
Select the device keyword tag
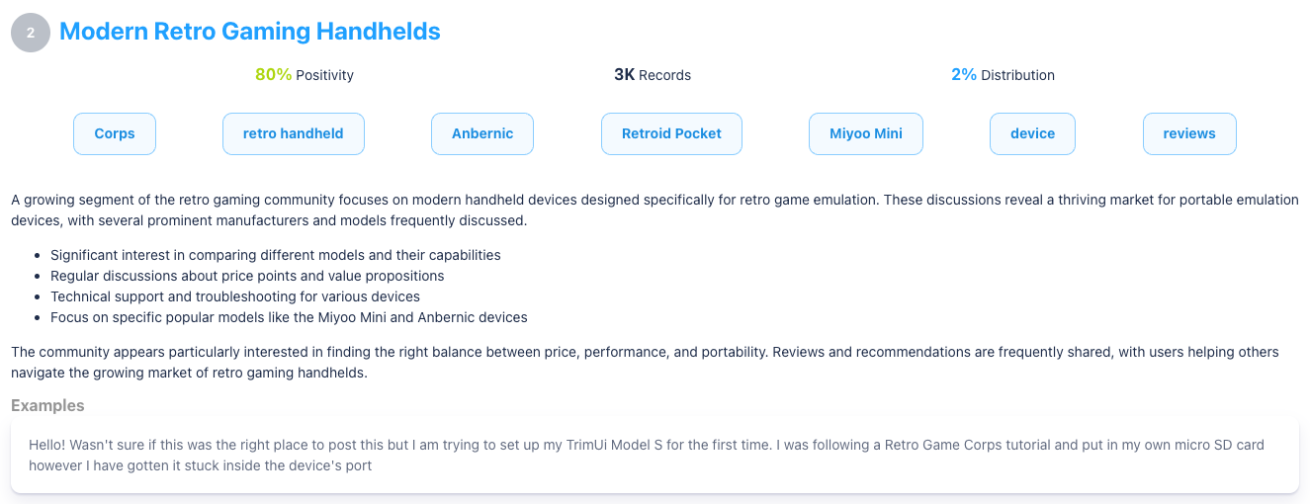[1032, 133]
